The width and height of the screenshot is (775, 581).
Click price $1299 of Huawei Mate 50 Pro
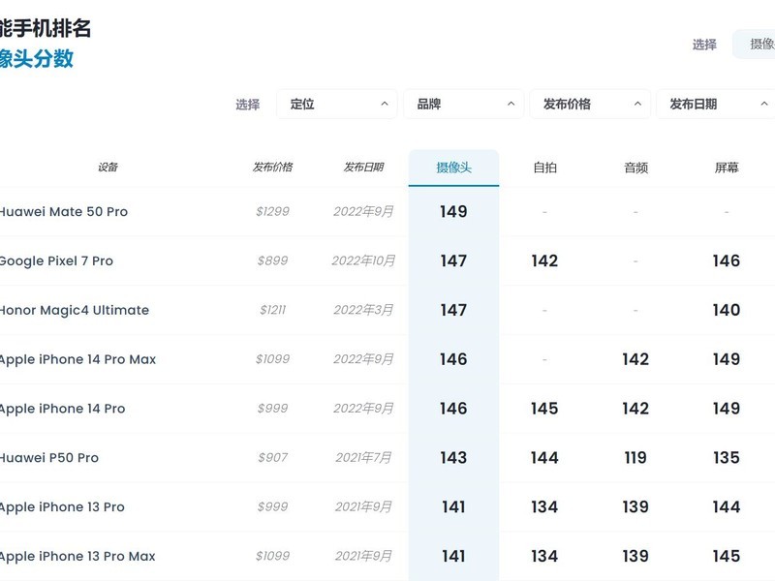pos(272,211)
